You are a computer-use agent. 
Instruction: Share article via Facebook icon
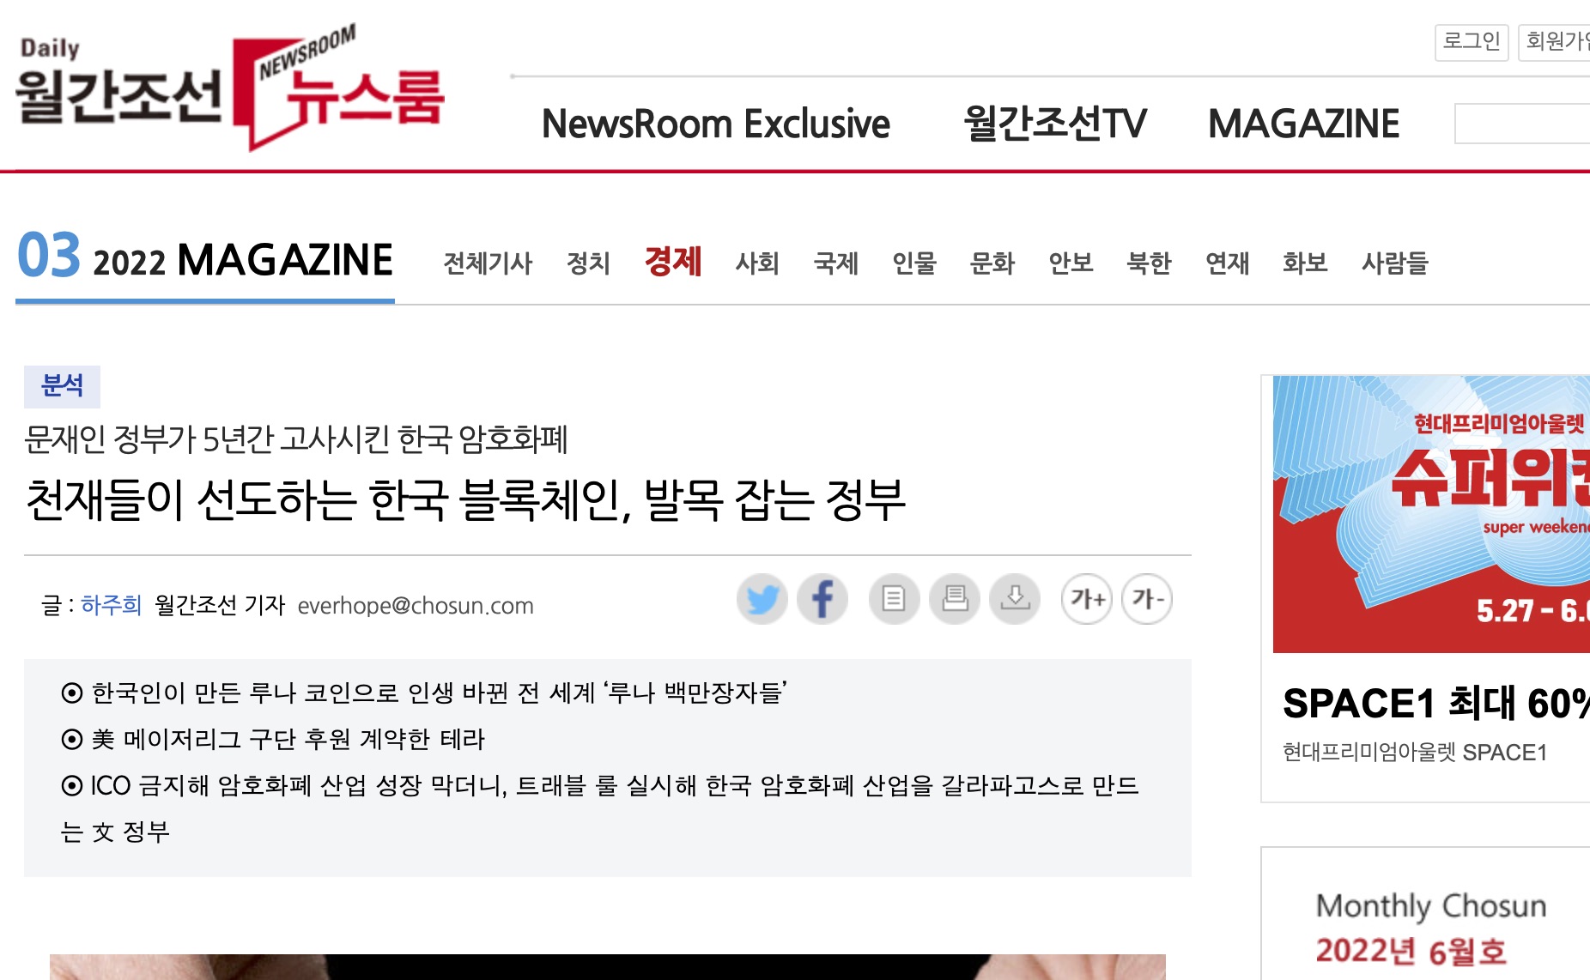[x=822, y=599]
